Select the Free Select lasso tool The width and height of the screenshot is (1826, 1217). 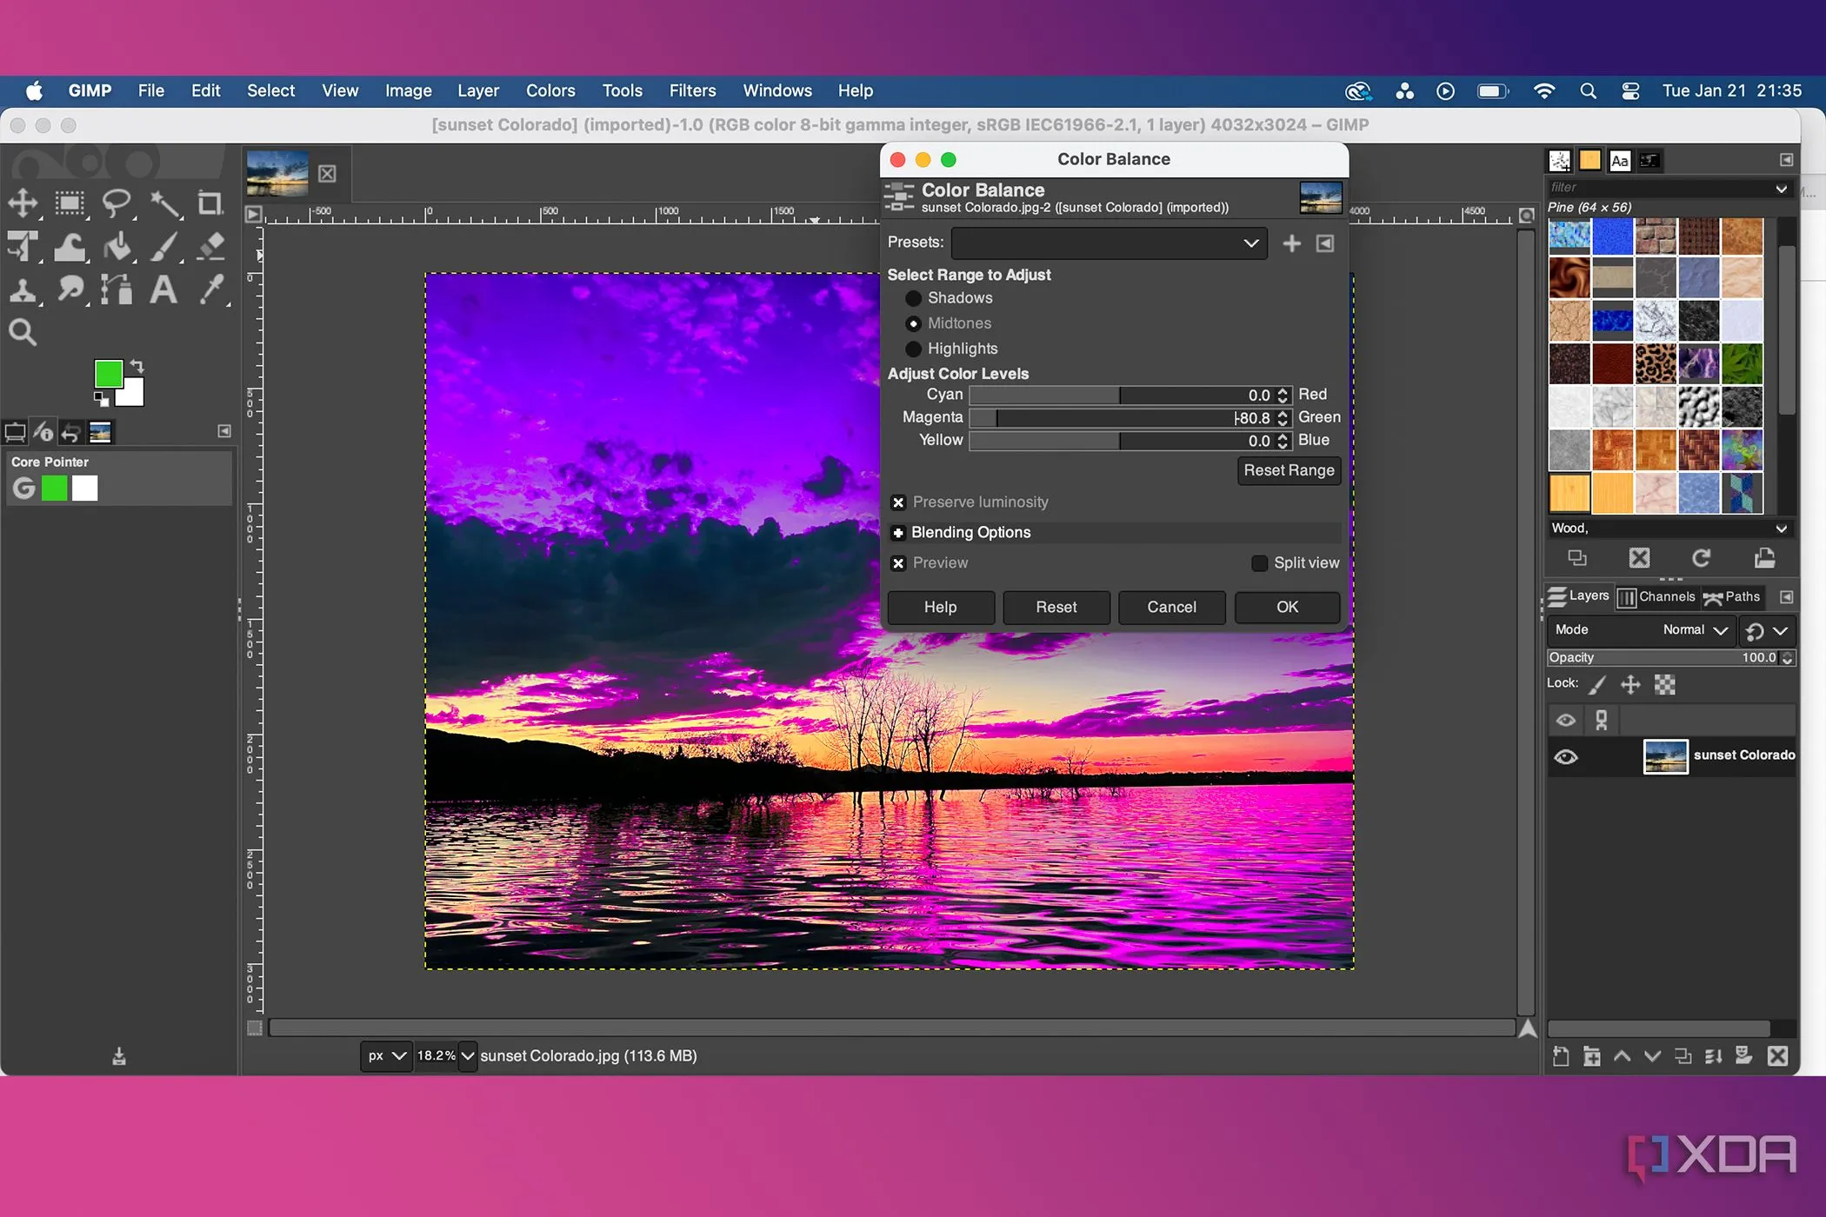[117, 203]
